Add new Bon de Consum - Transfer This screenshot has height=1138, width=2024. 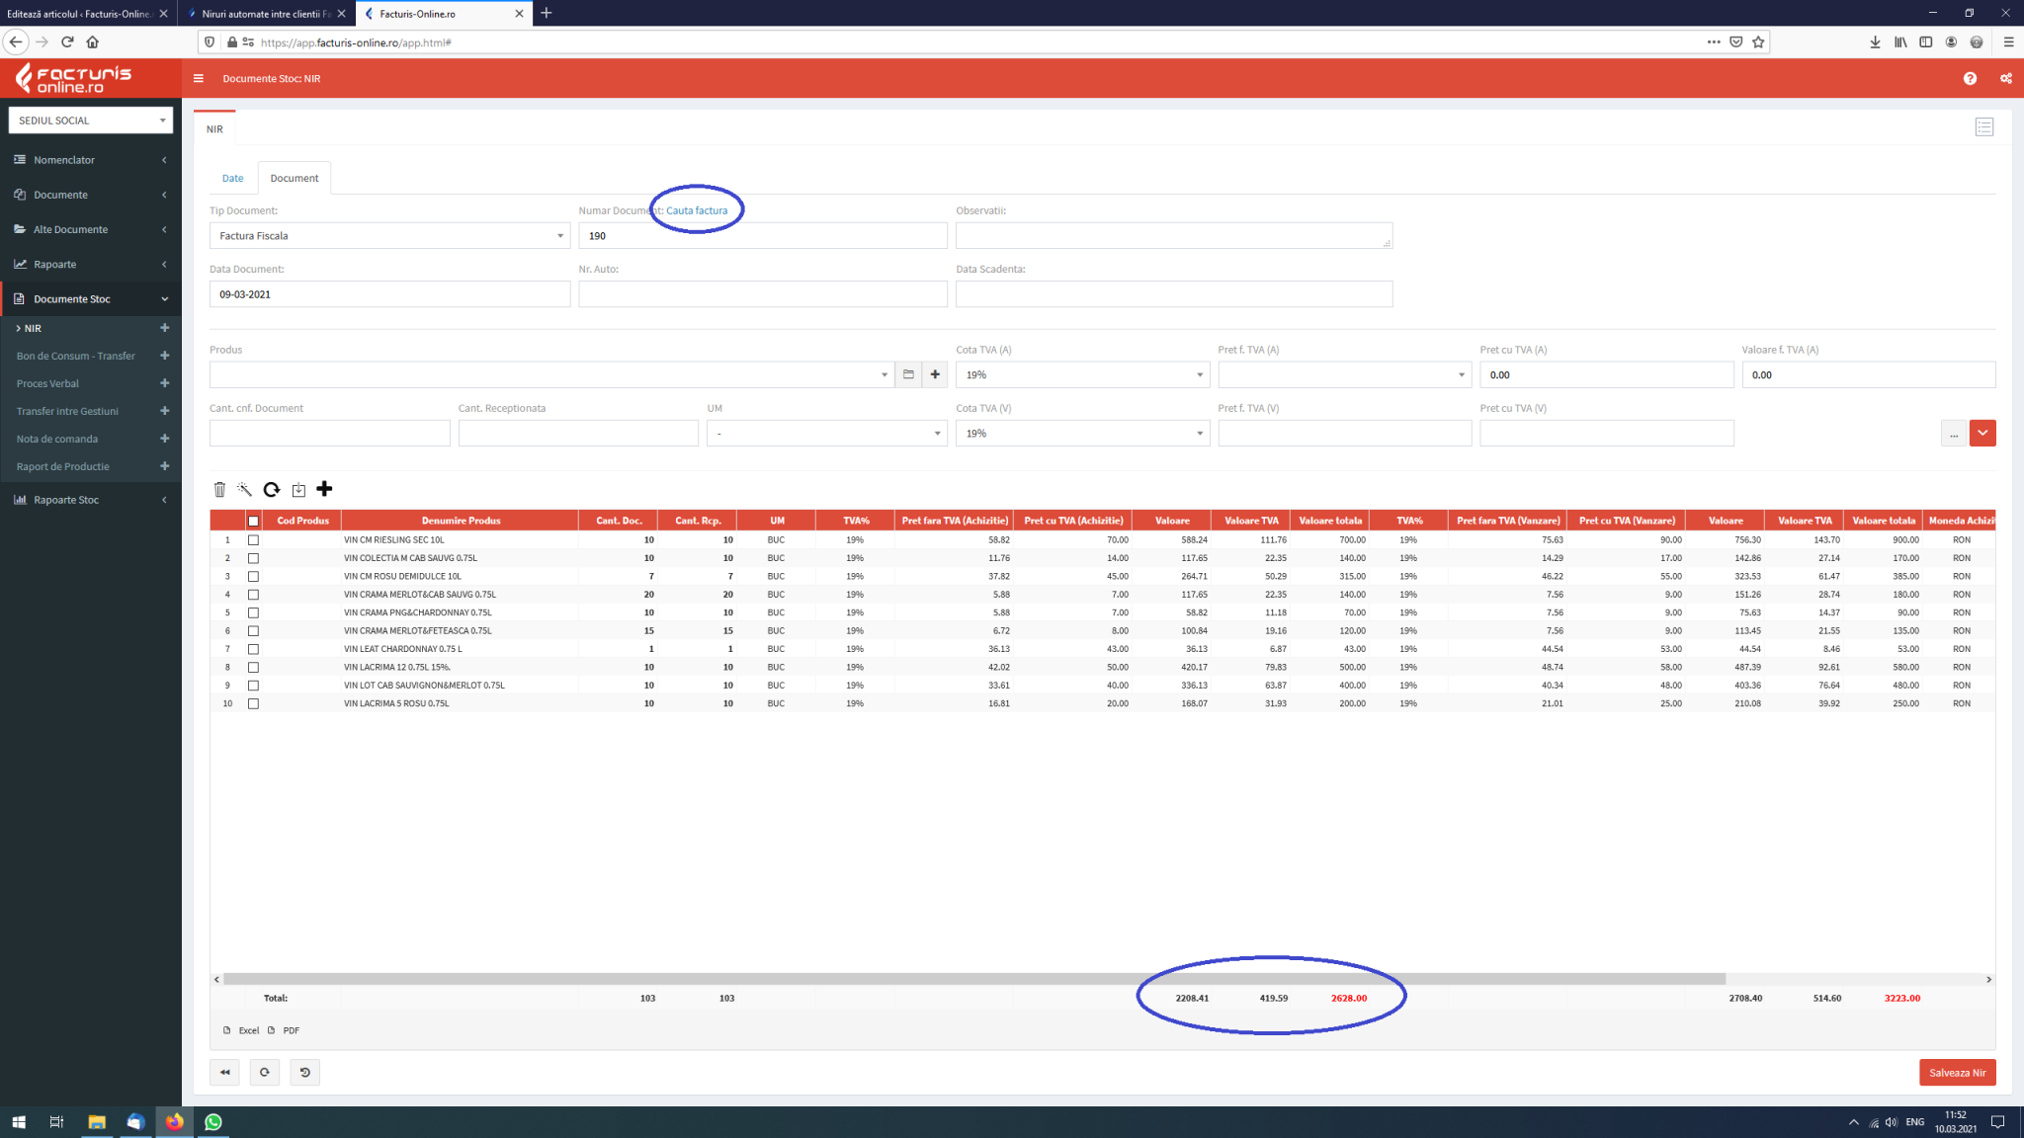coord(165,356)
